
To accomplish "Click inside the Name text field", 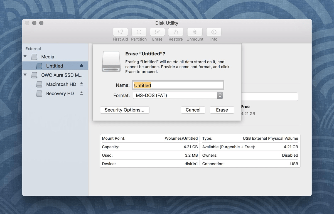I will click(178, 85).
